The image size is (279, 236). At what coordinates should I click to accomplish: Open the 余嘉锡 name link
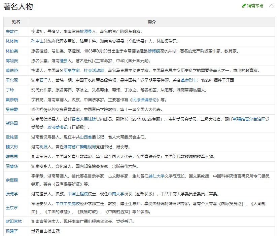point(12,180)
